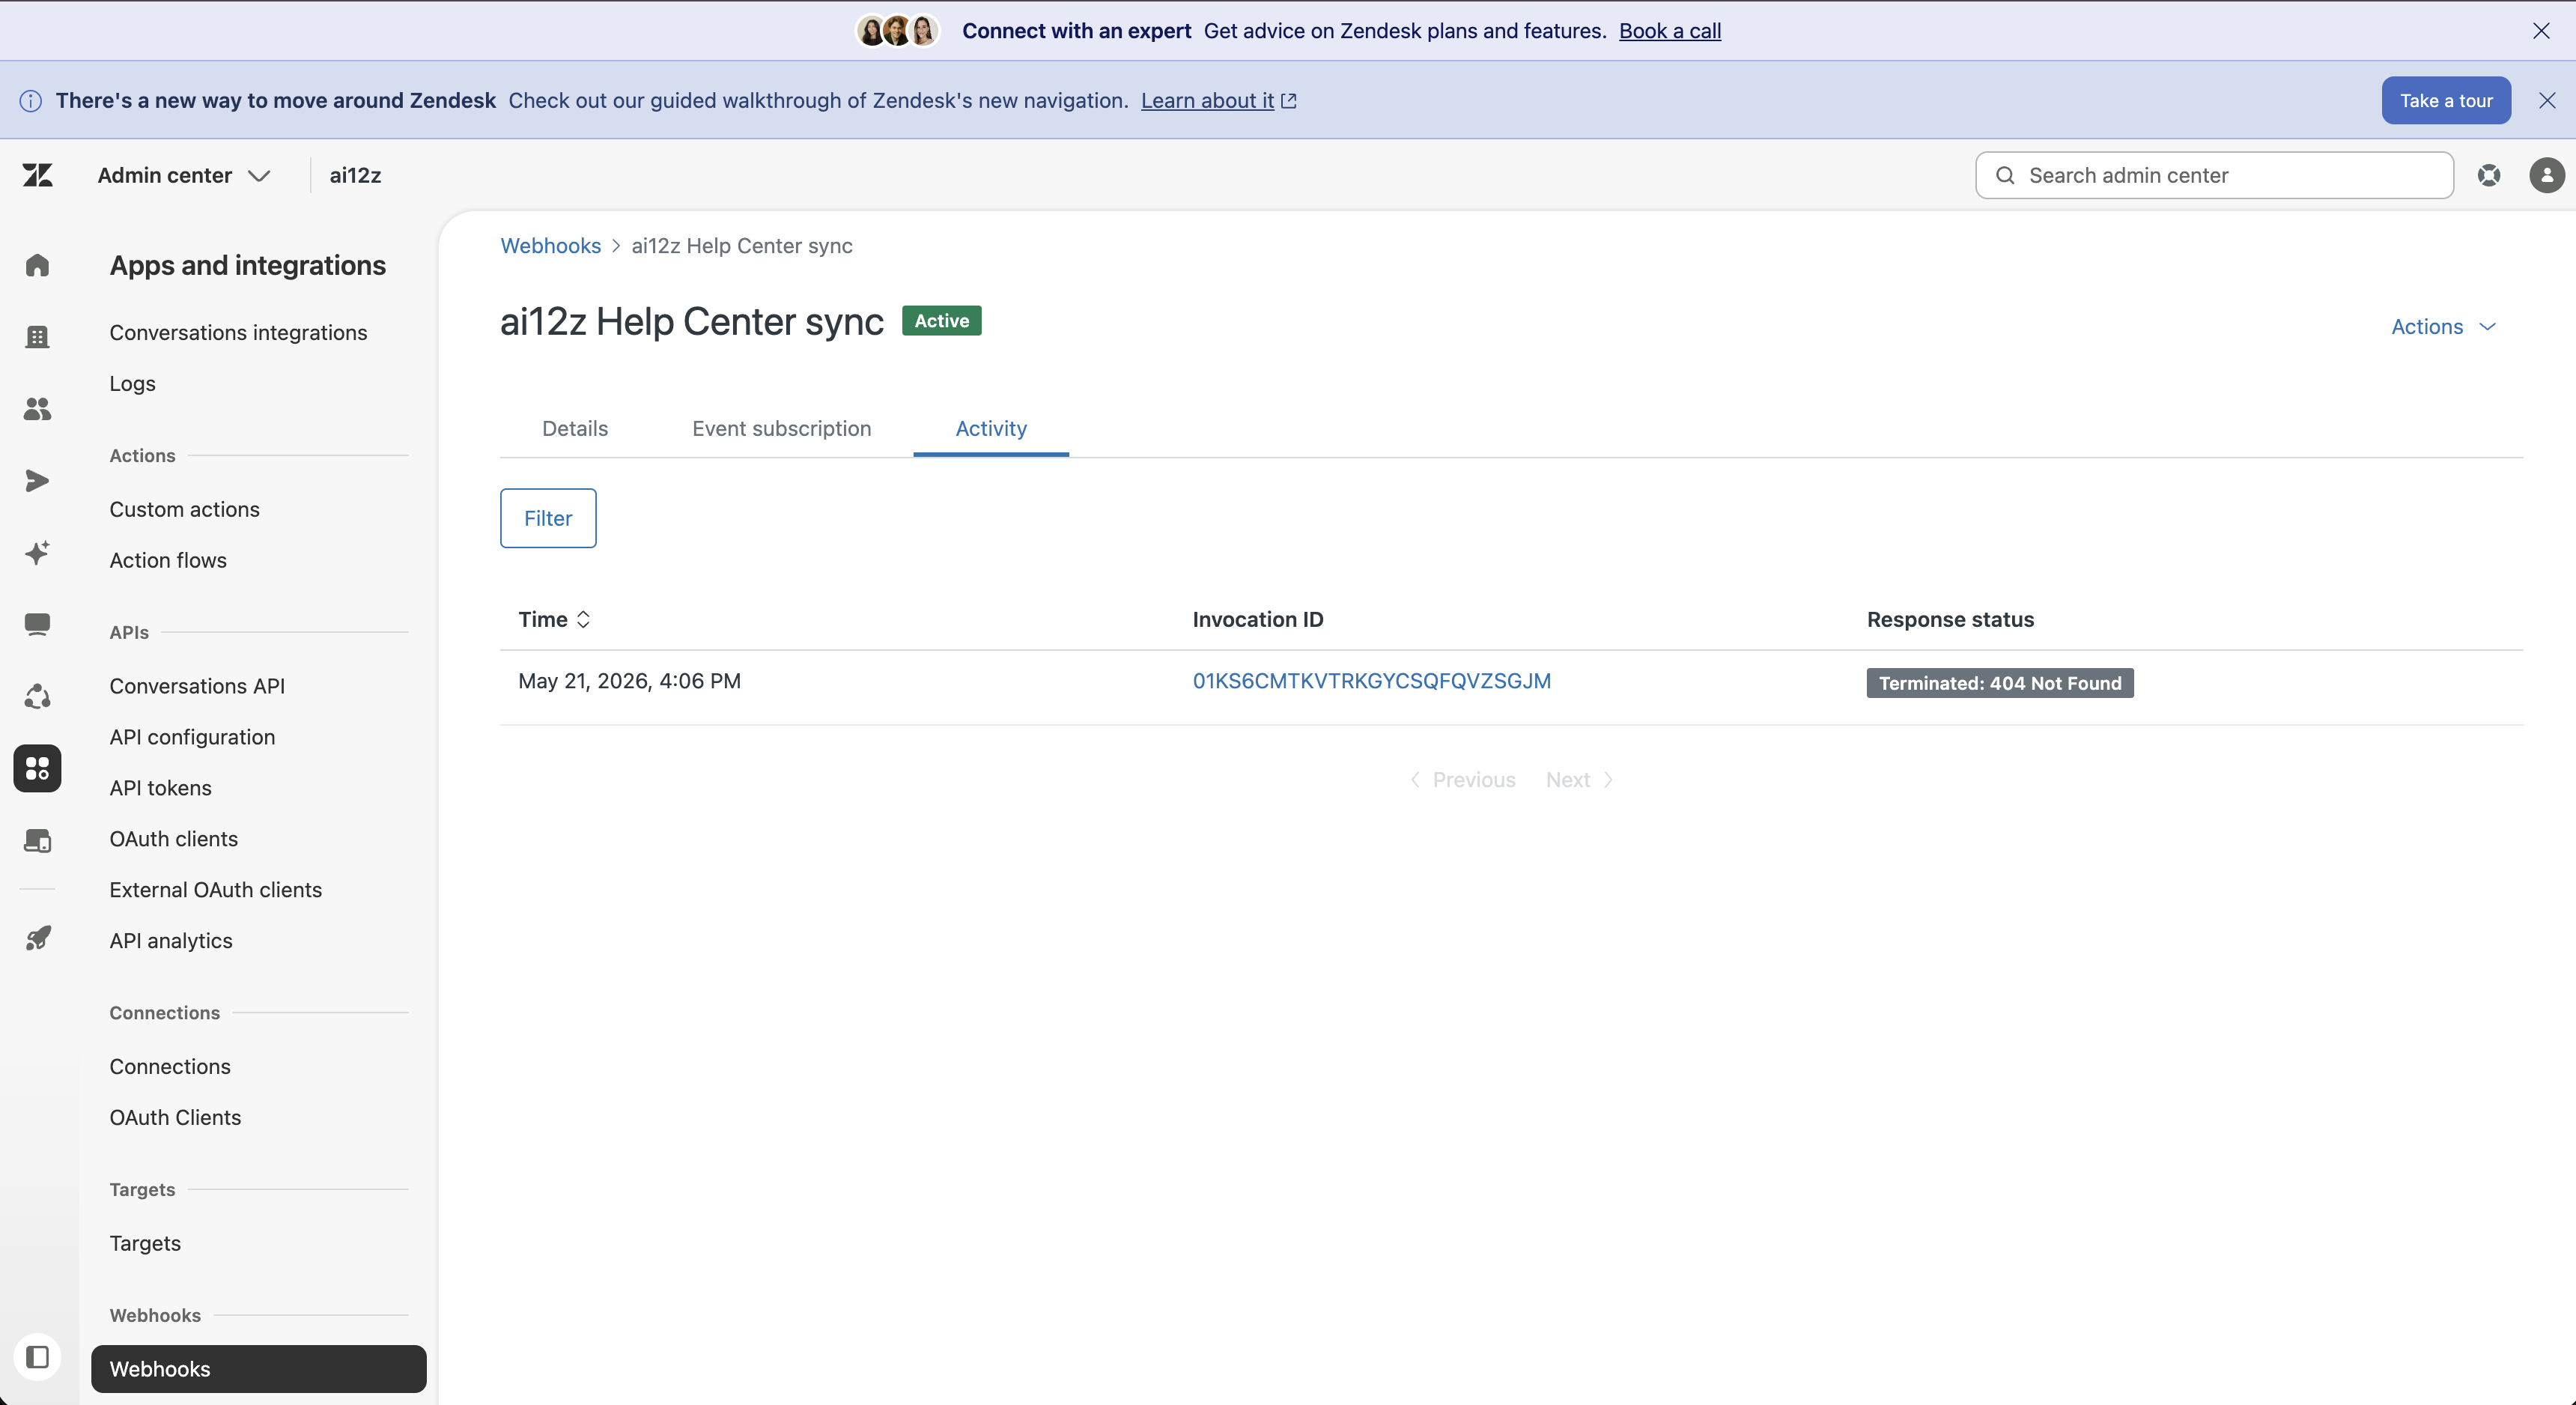
Task: Open Conversations API in the sidebar
Action: pyautogui.click(x=197, y=687)
